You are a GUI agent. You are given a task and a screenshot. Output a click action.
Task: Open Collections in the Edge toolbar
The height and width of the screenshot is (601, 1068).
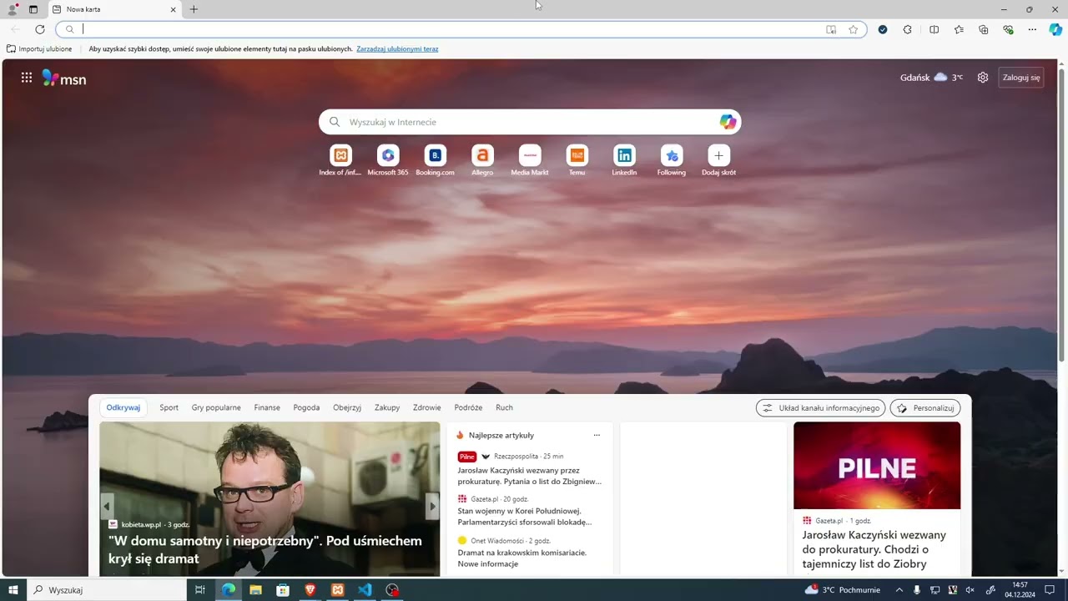[983, 29]
